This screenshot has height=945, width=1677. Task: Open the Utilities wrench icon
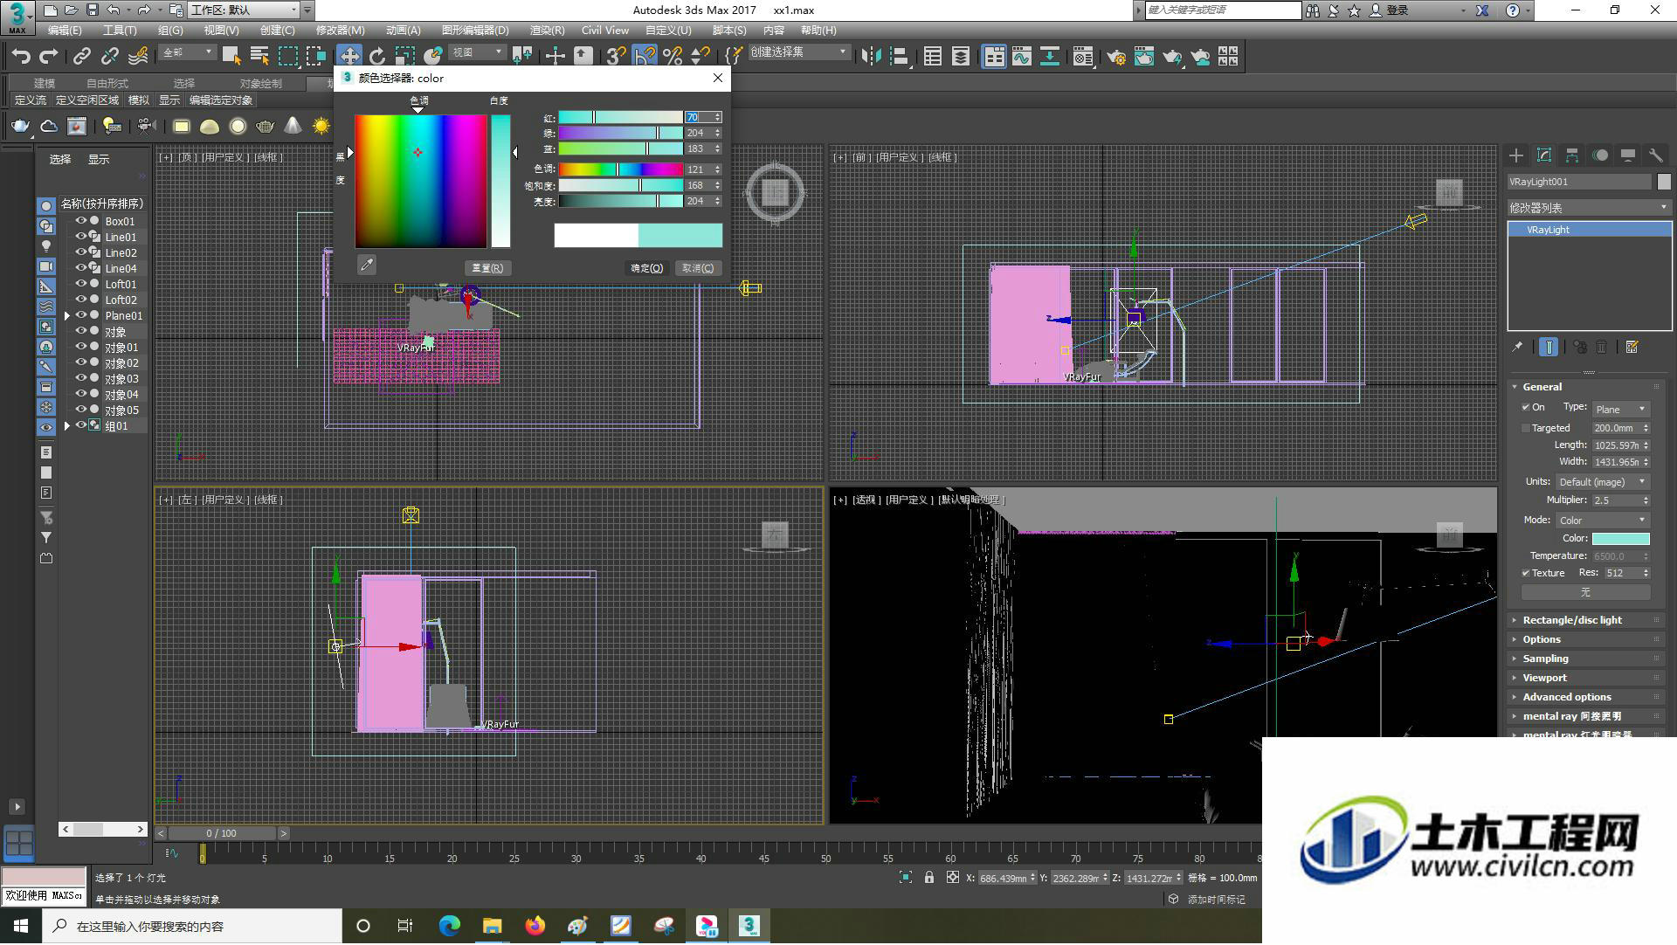pos(1656,155)
